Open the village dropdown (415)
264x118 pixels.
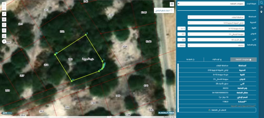pos(216,28)
